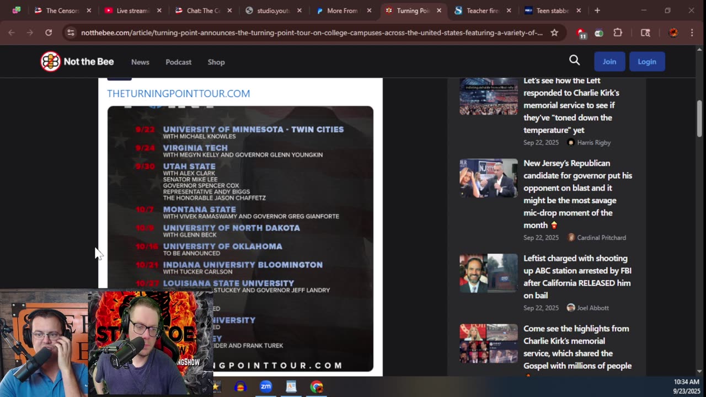Open THETURNINGPOINTTOUR.COM link
Viewport: 706px width, 397px height.
coord(178,93)
